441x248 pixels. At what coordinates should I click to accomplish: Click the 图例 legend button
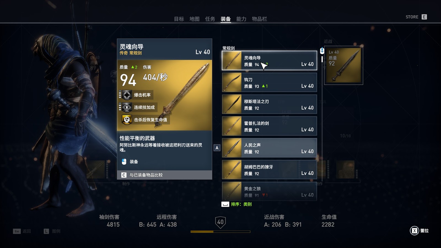[x=52, y=231]
